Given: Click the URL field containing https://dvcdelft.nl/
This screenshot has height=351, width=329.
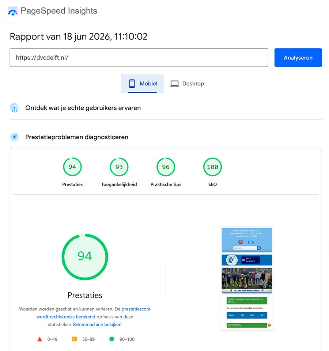Looking at the screenshot, I should pos(139,58).
